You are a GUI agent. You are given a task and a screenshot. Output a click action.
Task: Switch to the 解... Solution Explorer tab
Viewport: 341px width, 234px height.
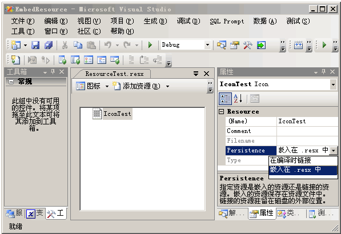[x=232, y=213]
